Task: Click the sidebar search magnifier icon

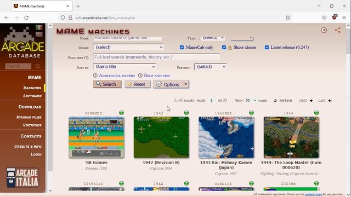Action: [x=37, y=66]
